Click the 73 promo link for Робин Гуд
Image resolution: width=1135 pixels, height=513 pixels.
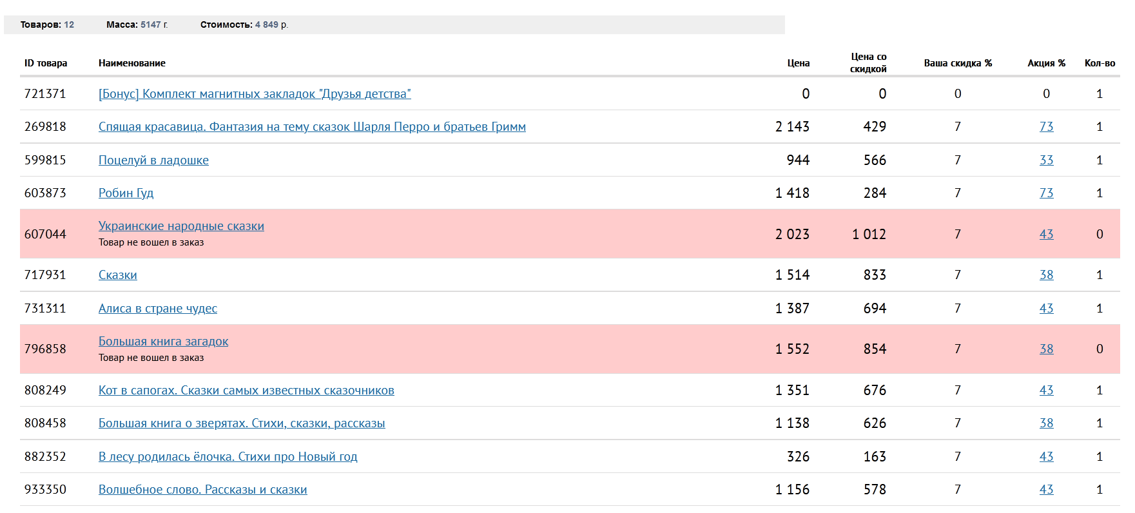(x=1046, y=193)
